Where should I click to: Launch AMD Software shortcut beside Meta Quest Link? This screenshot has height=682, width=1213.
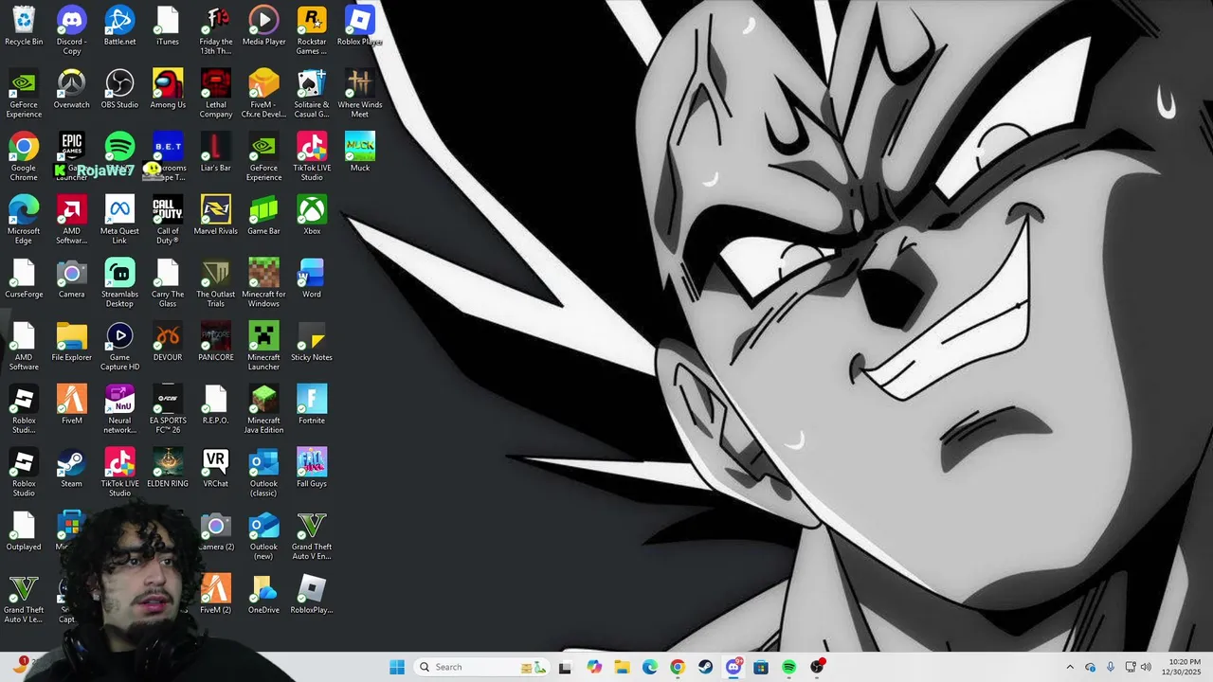click(71, 220)
